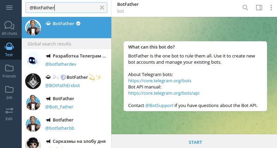
Task: Select the Test chat folder
Action: coord(9,49)
